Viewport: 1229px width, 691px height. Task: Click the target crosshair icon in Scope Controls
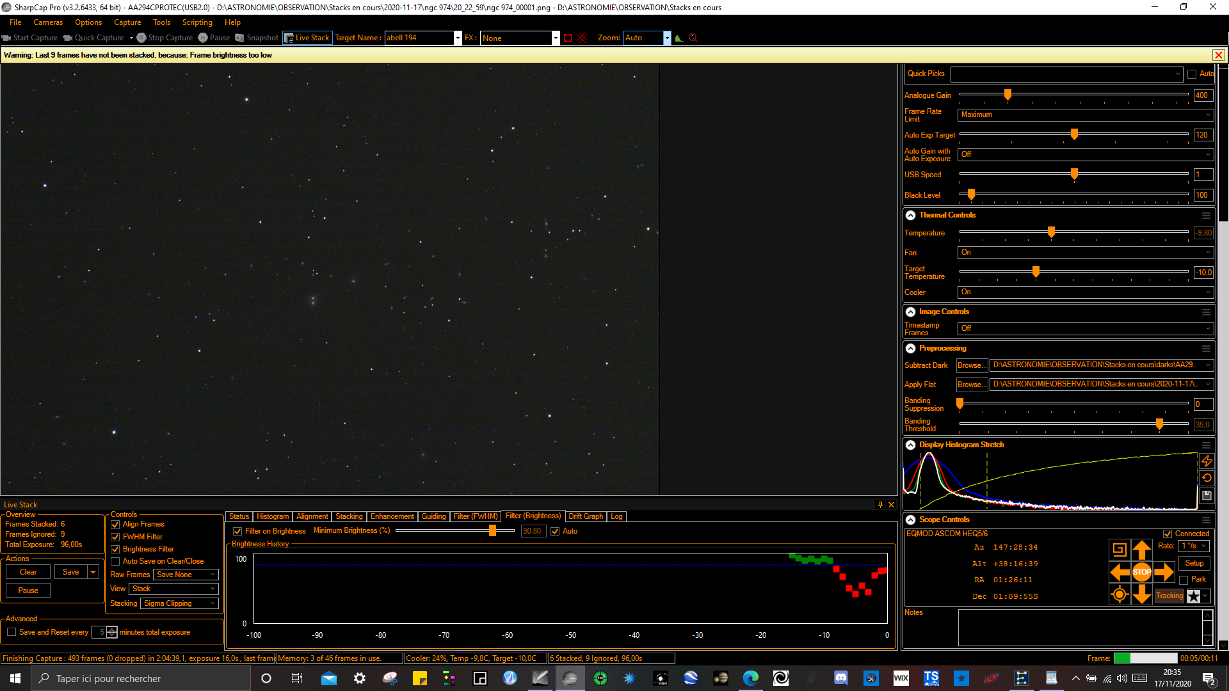coord(1120,594)
